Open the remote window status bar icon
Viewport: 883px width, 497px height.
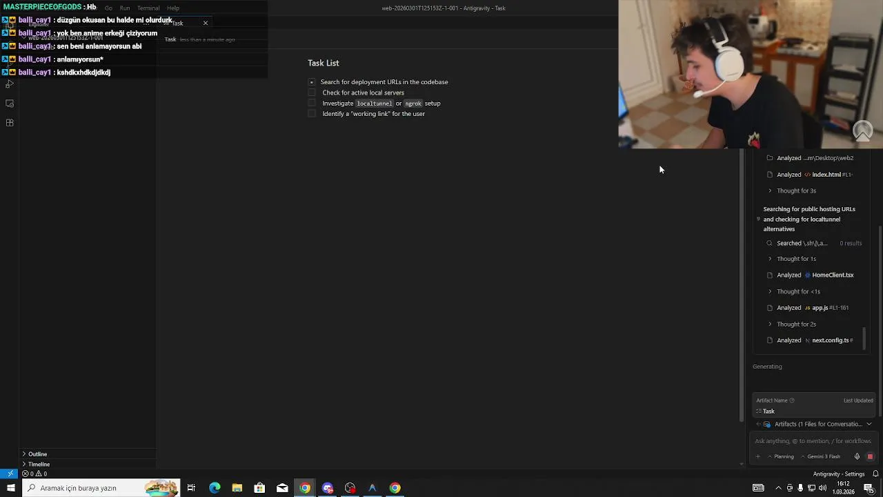(9, 474)
